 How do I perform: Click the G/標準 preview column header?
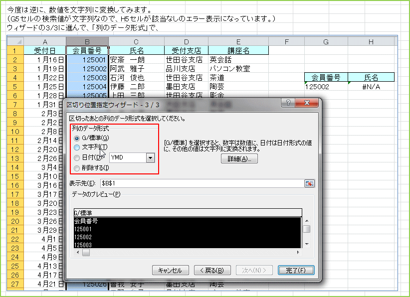188,213
